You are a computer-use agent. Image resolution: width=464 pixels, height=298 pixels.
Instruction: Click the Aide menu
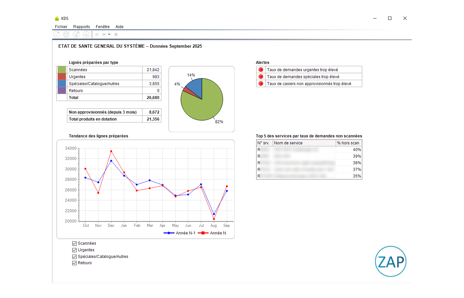click(119, 27)
